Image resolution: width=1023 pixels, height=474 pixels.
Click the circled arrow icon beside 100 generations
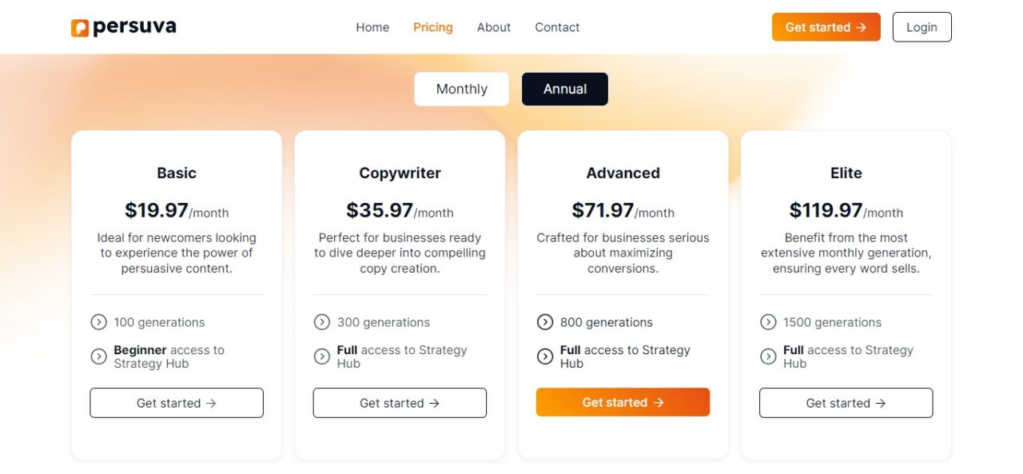click(98, 322)
